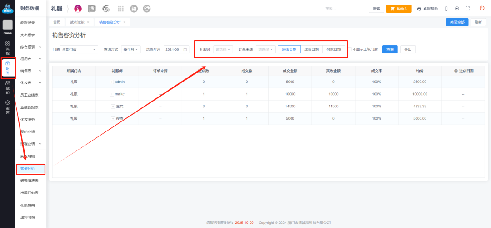Open the 战略 module in left rail
The image size is (491, 228).
click(x=8, y=88)
